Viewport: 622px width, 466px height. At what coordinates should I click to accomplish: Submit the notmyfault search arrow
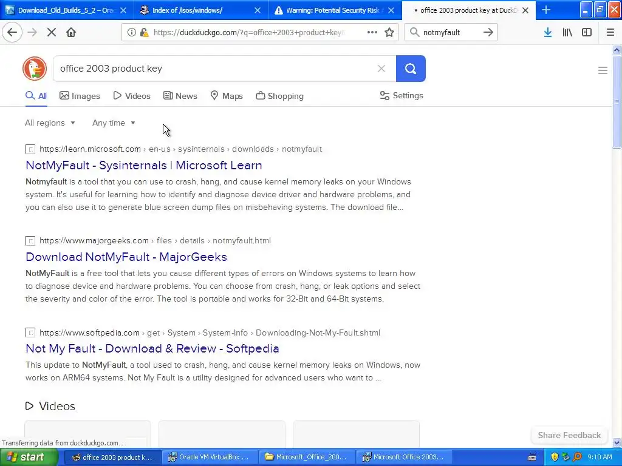488,32
